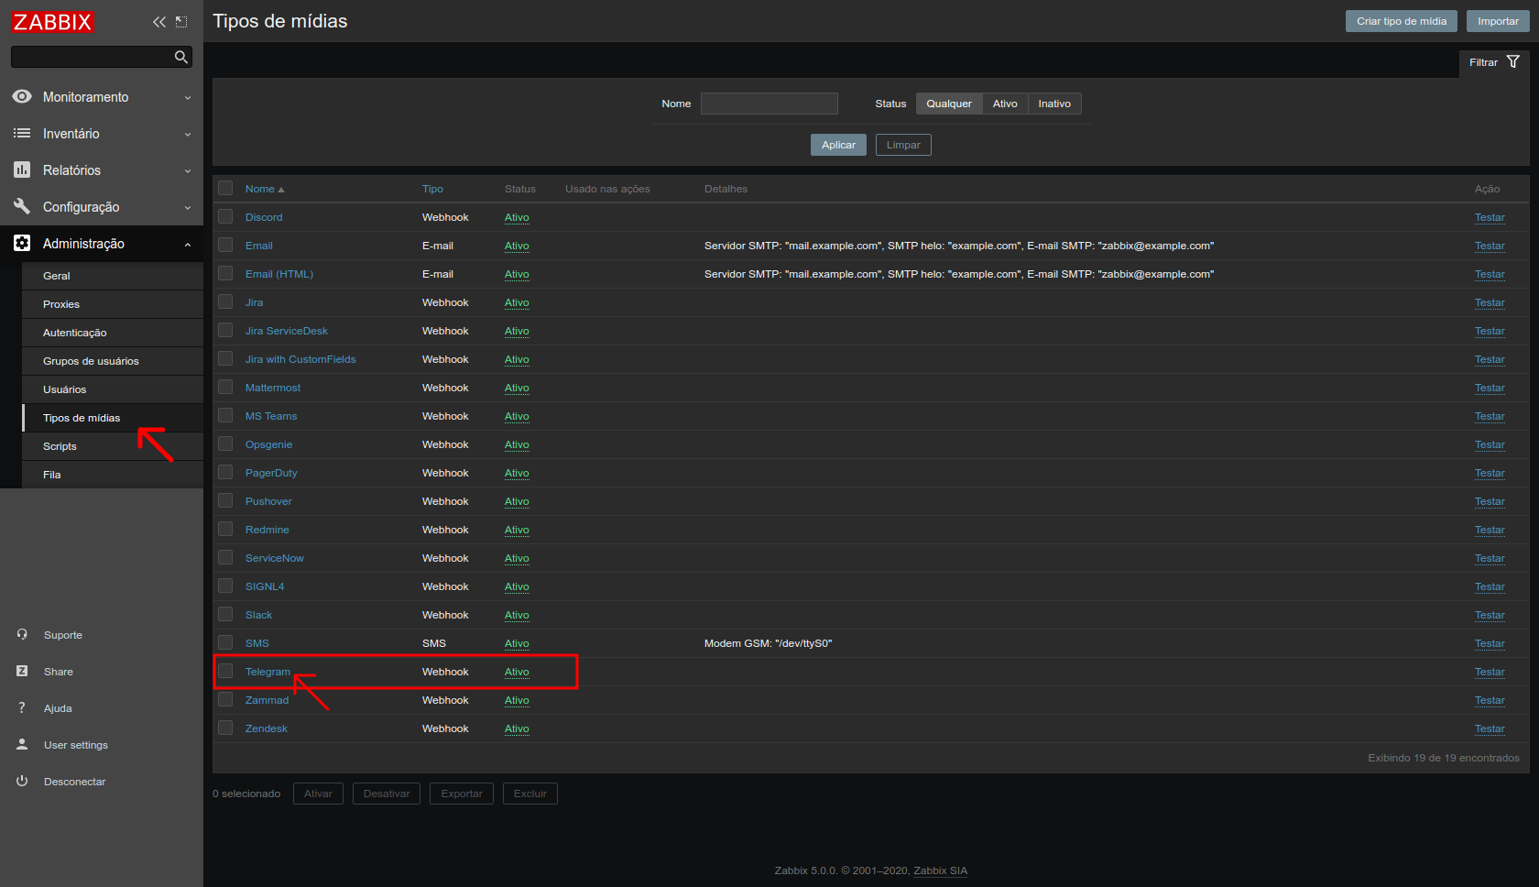Image resolution: width=1539 pixels, height=887 pixels.
Task: Click Ativo status for SIGNL4 row
Action: coord(517,586)
